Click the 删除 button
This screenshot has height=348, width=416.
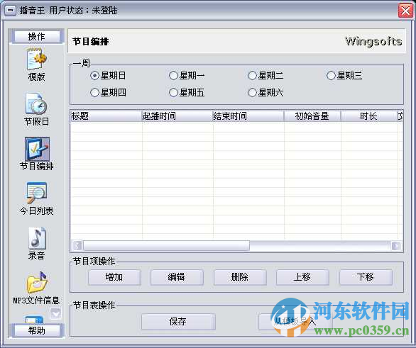(240, 277)
